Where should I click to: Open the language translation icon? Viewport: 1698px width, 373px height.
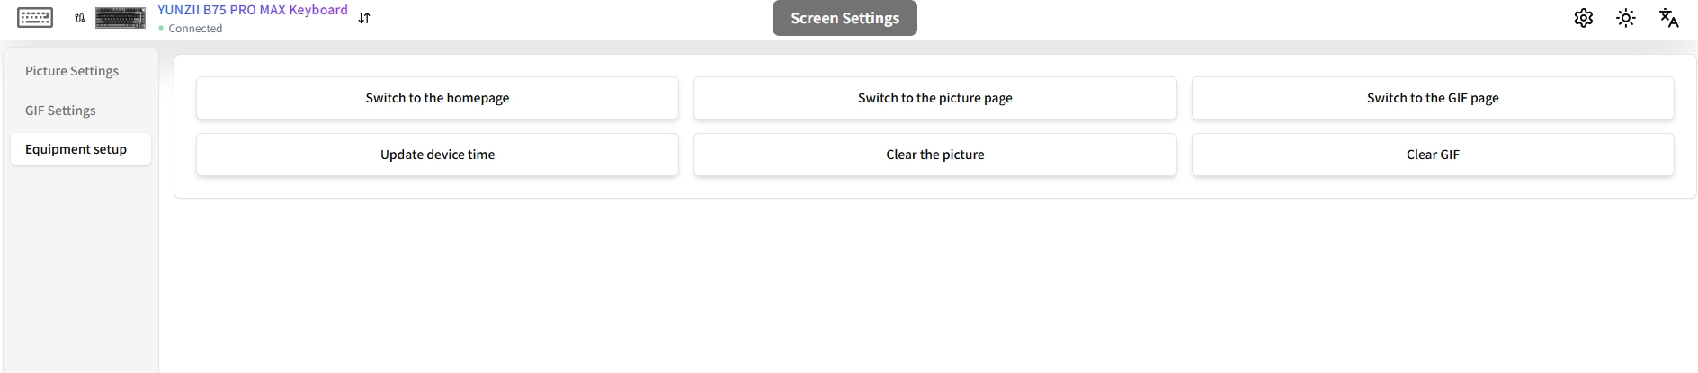[1669, 18]
